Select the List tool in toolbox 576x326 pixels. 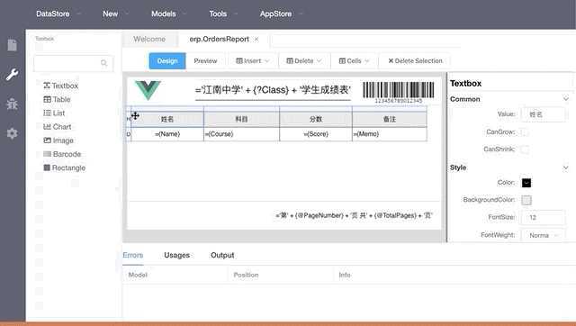pos(54,113)
